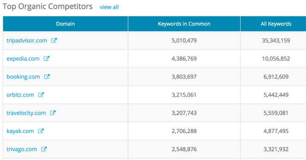Open external link icon next to travelocity.com
Viewport: 306px width, 160px height.
click(x=52, y=113)
